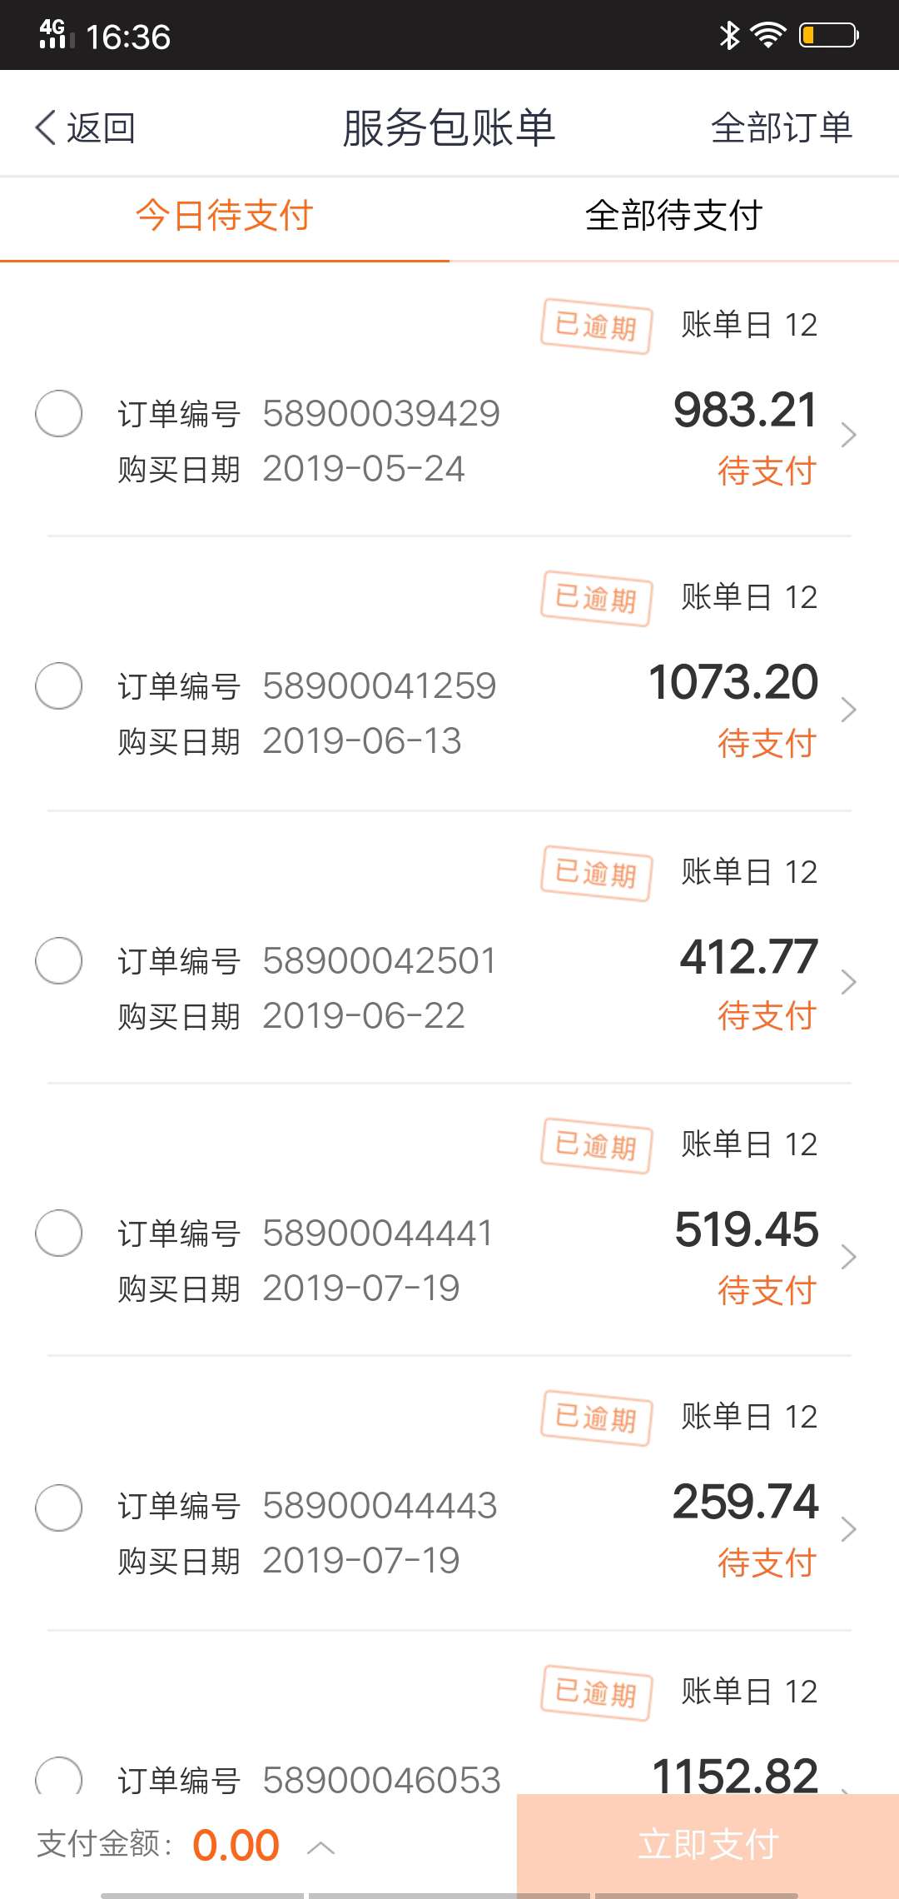Open details chevron for 412.77 bill
The image size is (899, 1899).
[x=848, y=982]
